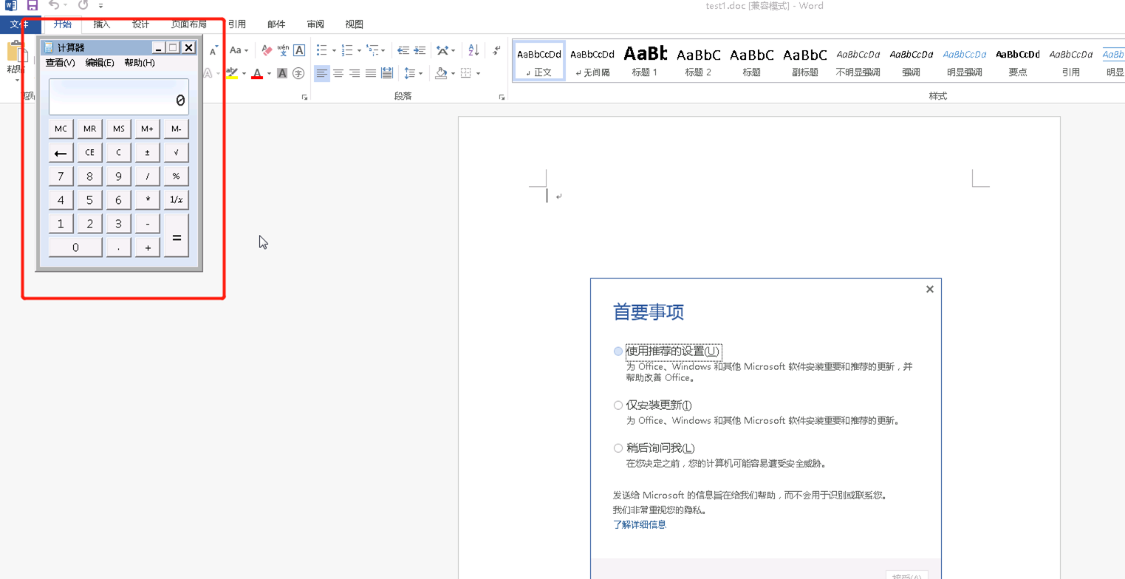The width and height of the screenshot is (1125, 579).
Task: Open the 查看(V) menu in Calculator
Action: click(x=61, y=63)
